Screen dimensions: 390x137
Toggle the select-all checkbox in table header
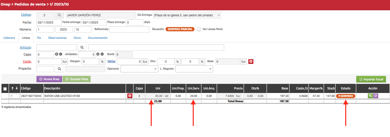(5, 89)
